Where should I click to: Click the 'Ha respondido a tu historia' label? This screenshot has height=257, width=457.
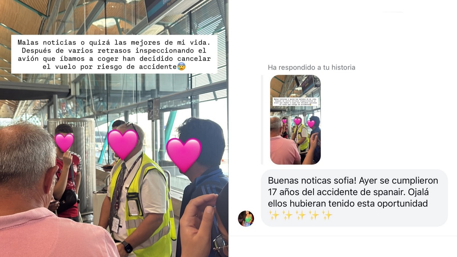point(312,67)
